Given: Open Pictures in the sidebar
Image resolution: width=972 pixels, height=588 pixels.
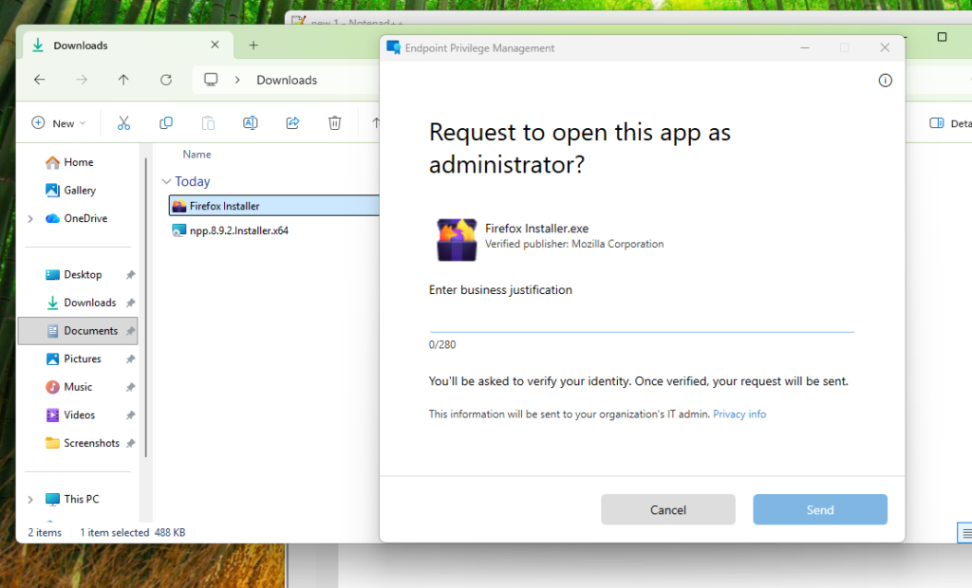Looking at the screenshot, I should 82,358.
